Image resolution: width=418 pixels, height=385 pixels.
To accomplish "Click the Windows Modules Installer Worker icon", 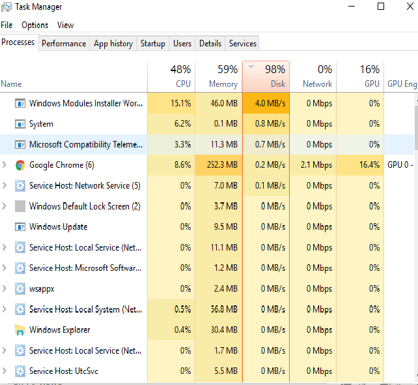I will pos(20,103).
